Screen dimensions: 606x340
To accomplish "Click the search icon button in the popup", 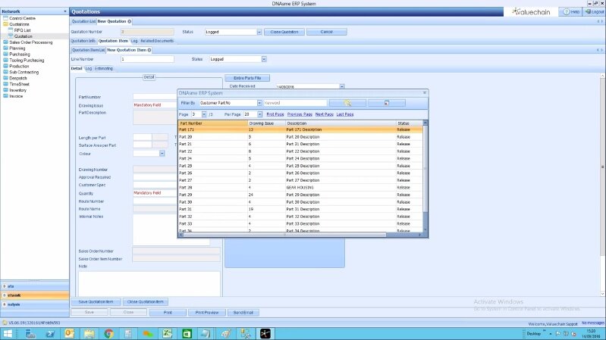I will pos(348,102).
